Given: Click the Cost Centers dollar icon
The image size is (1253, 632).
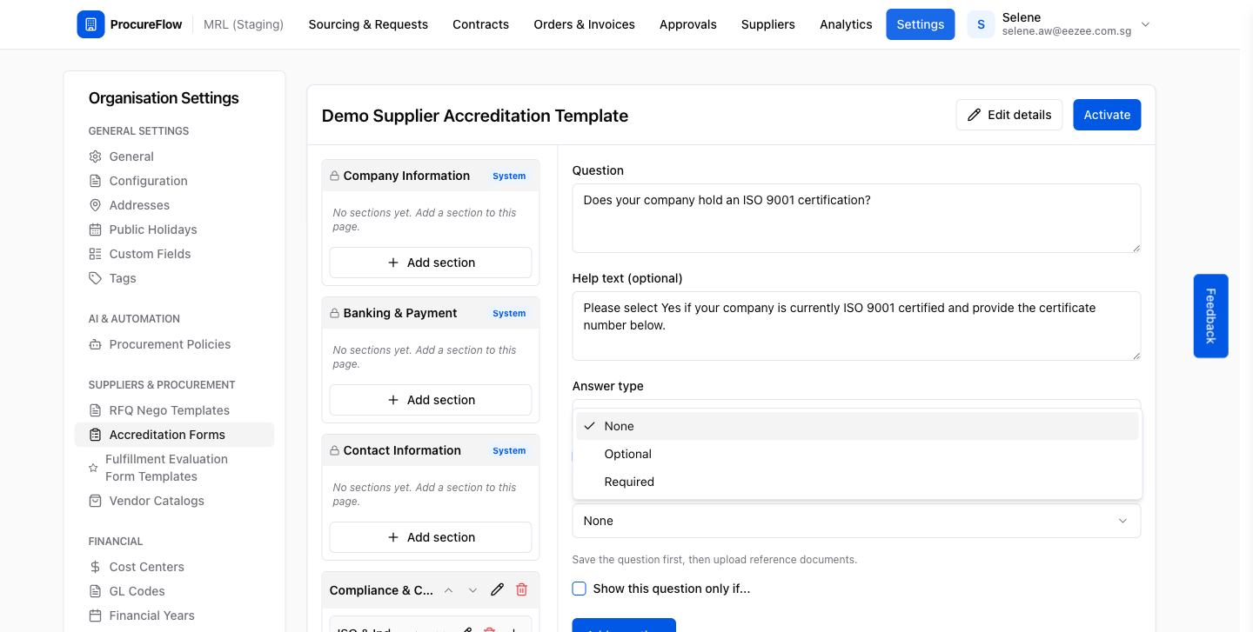Looking at the screenshot, I should click(x=96, y=567).
